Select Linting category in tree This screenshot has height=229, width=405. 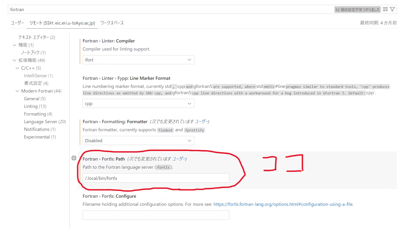[35, 106]
